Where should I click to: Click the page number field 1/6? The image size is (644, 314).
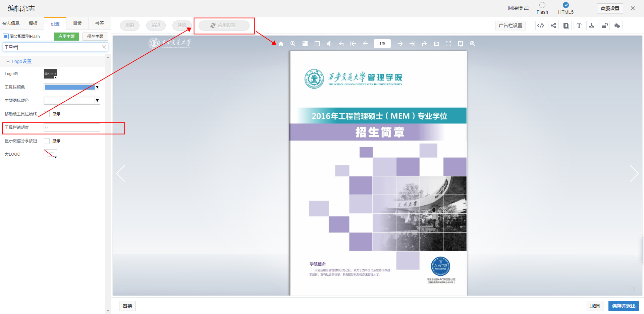click(382, 44)
